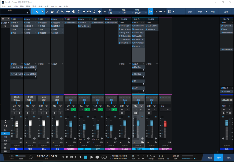This screenshot has height=162, width=234.
Task: Mute channel 1 with the M button
Action: click(14, 110)
